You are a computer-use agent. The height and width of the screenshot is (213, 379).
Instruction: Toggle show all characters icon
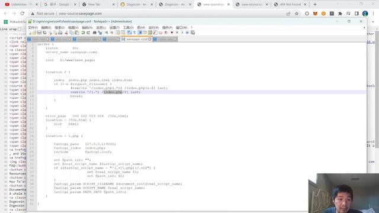click(134, 33)
